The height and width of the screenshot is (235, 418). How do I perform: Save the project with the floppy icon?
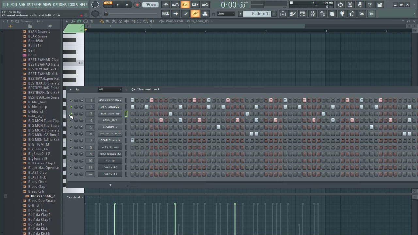(379, 5)
